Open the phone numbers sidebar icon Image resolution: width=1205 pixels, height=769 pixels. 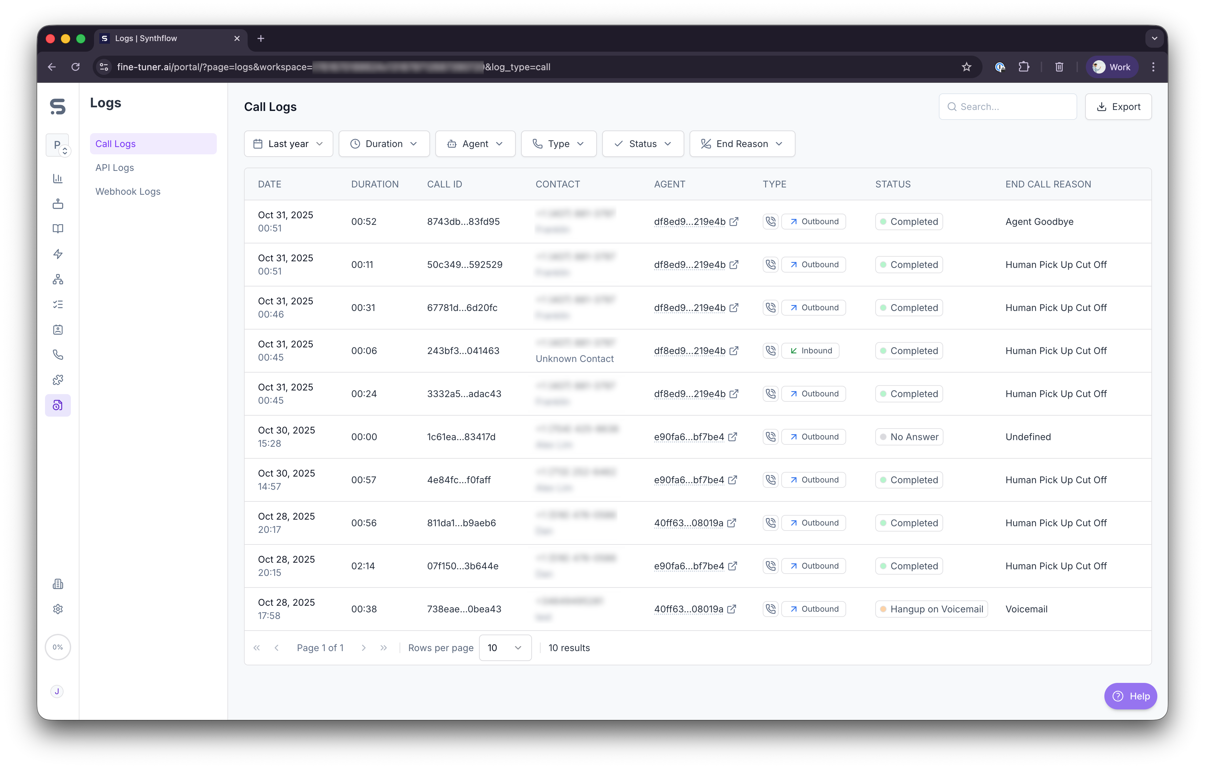tap(58, 355)
